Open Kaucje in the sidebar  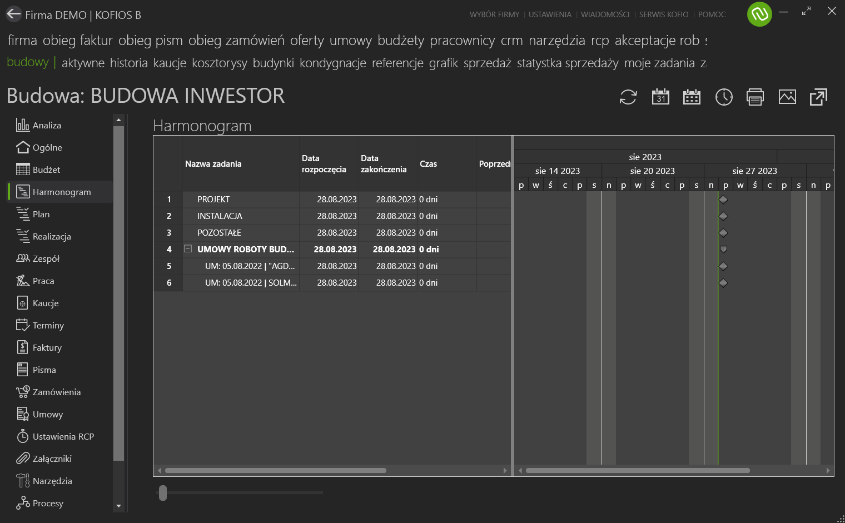click(59, 303)
